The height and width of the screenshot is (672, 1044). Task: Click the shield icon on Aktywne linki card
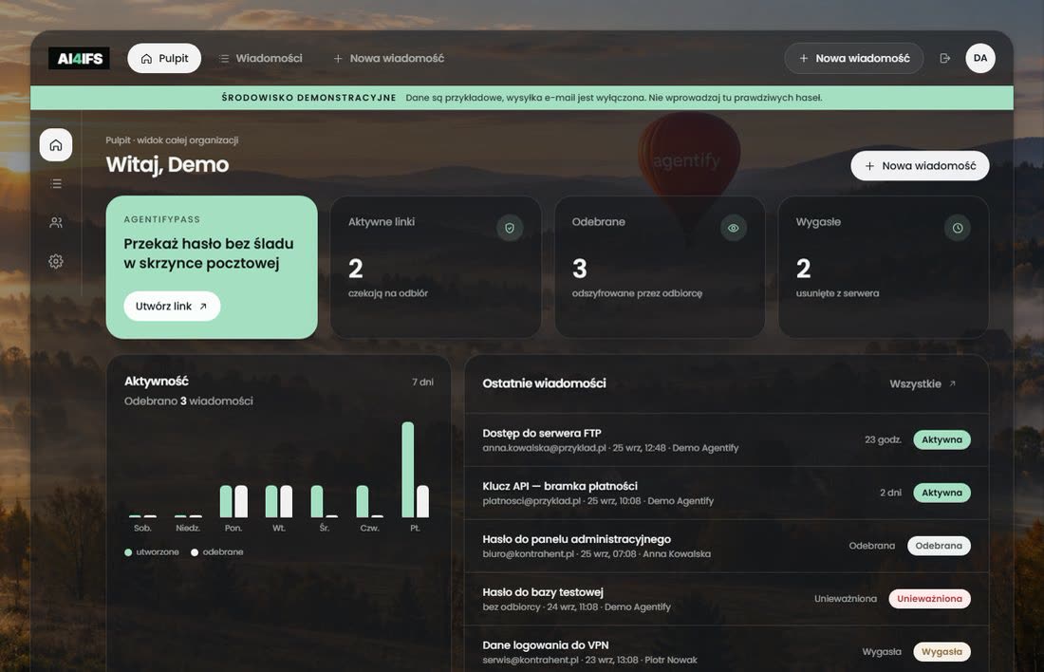(x=510, y=228)
